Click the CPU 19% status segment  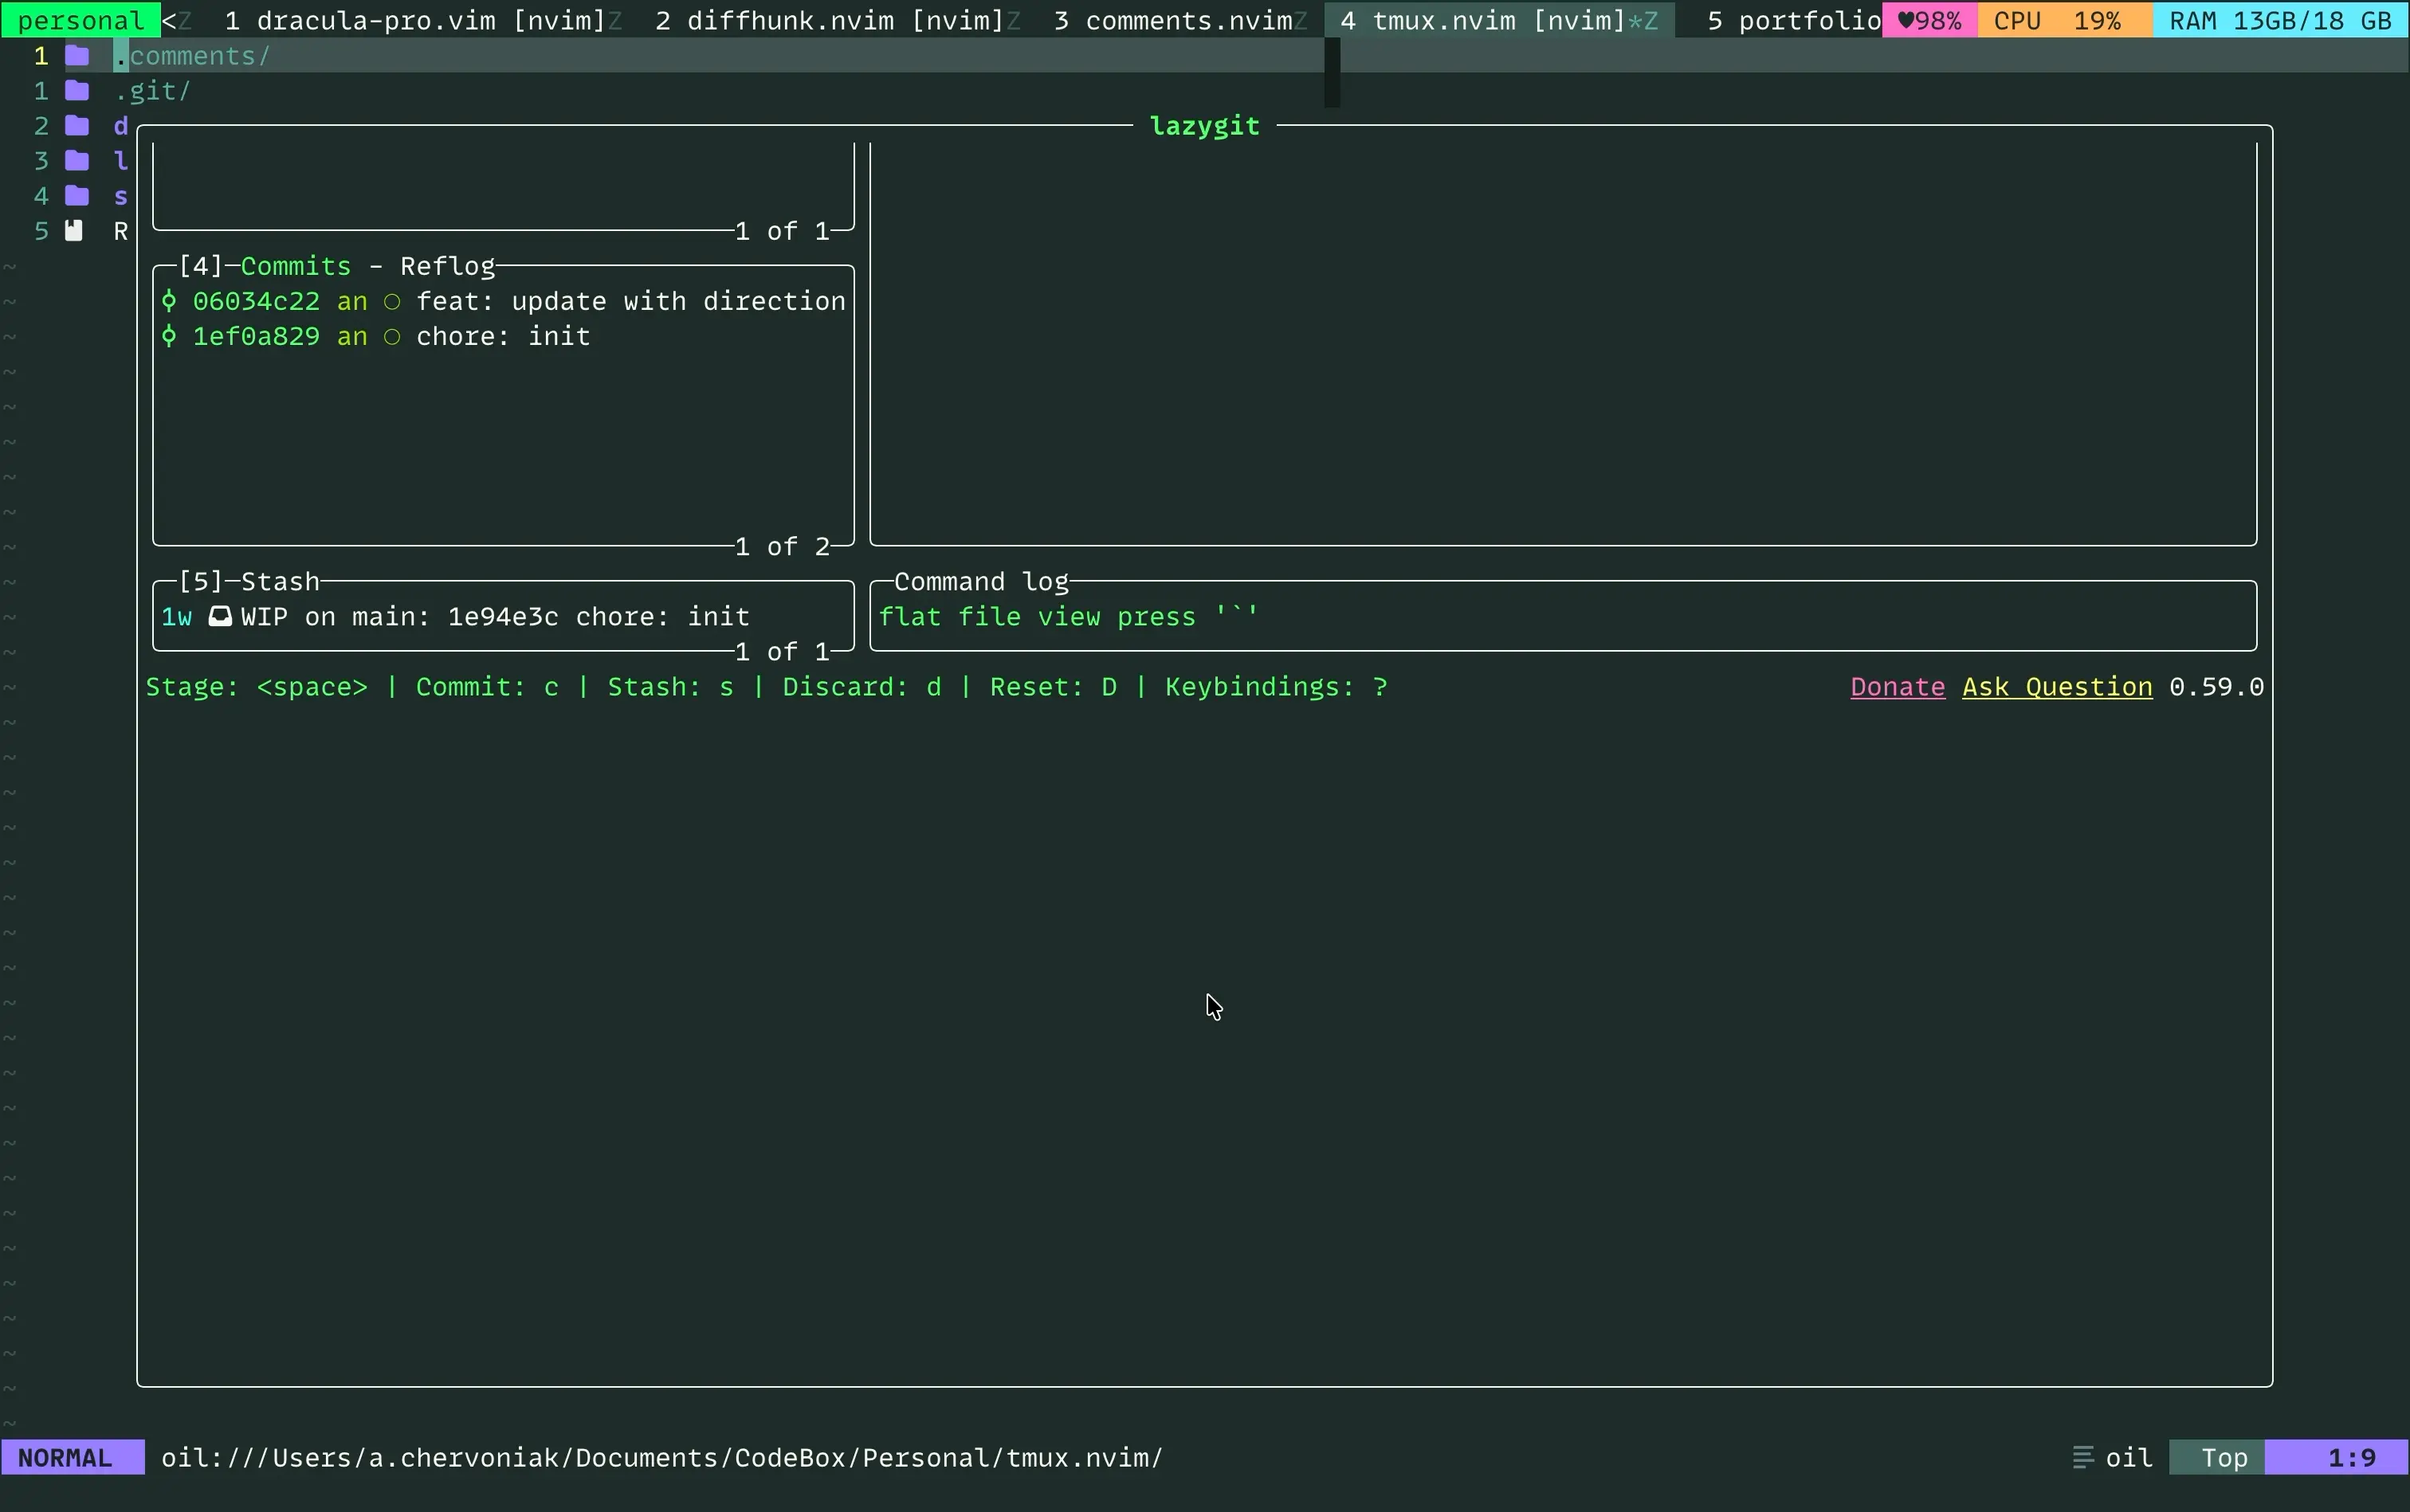(2066, 20)
